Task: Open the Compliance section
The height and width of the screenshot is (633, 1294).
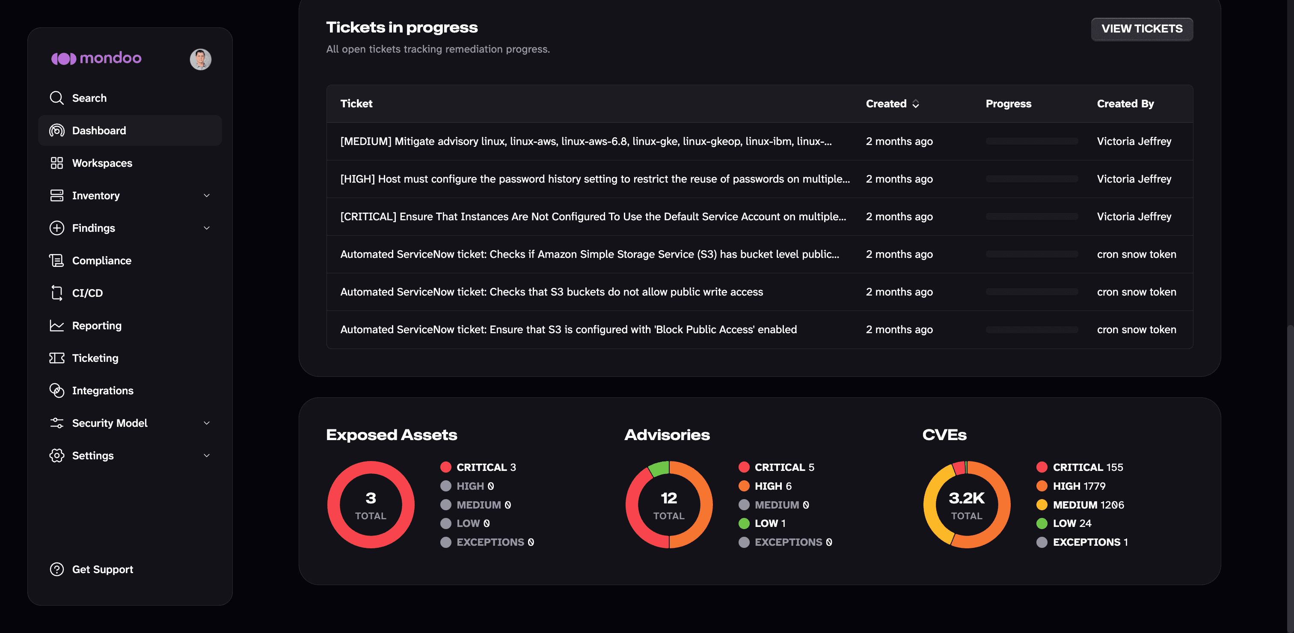Action: (130, 260)
